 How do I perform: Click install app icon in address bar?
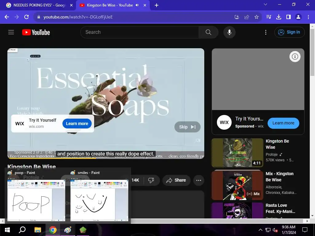point(237,17)
